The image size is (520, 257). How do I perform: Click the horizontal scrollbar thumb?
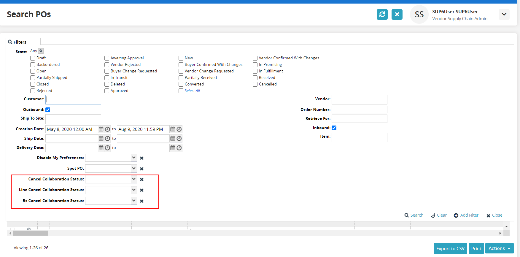[30, 233]
